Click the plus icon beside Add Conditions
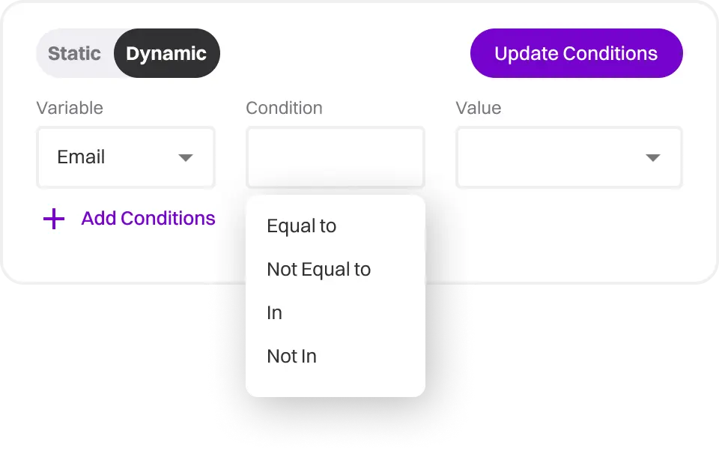Screen dimensions: 719x454 [52, 219]
